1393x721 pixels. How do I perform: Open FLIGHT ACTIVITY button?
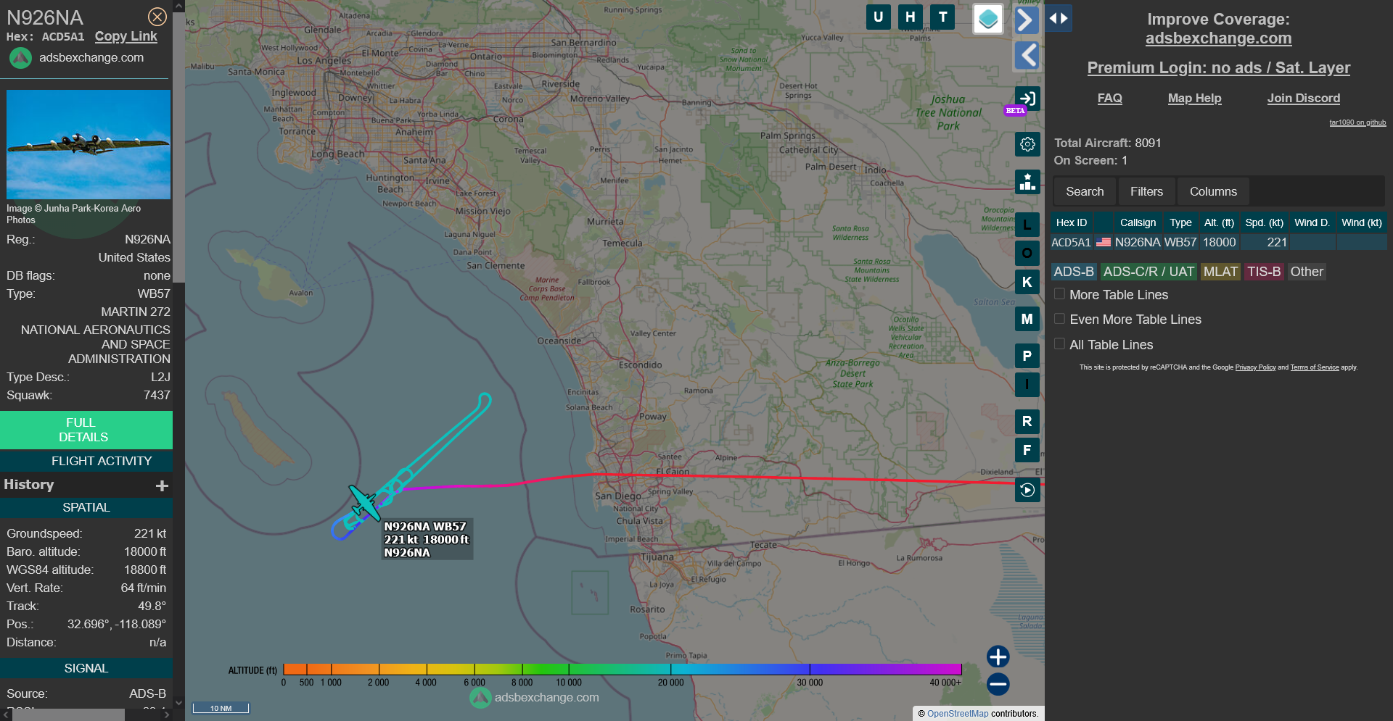pos(86,461)
